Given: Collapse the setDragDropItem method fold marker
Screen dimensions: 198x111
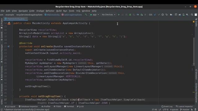Looking at the screenshot, I should pyautogui.click(x=13, y=97).
